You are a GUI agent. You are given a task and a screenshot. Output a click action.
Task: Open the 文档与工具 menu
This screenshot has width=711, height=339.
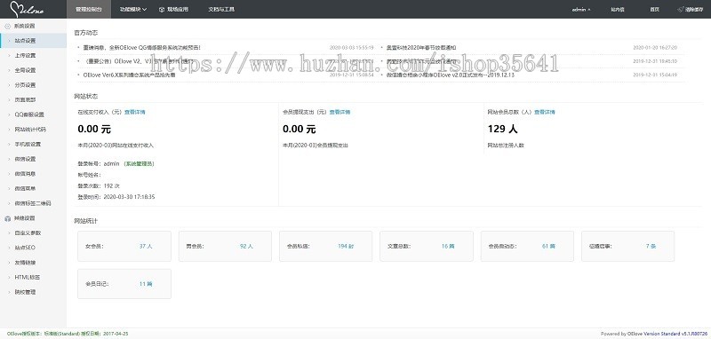[221, 10]
